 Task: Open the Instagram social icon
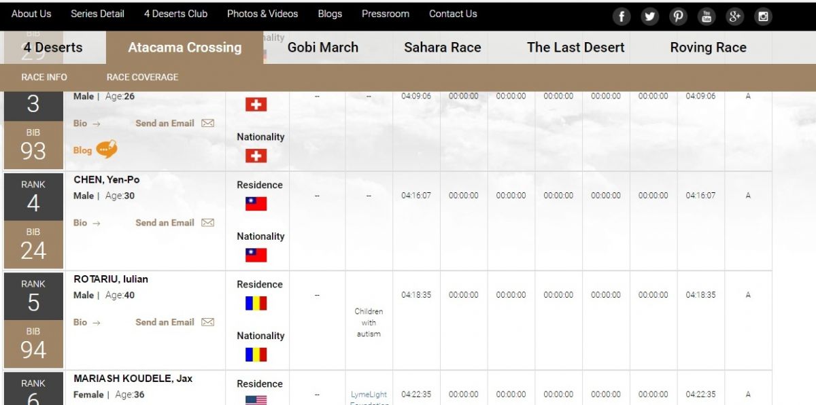pos(763,16)
